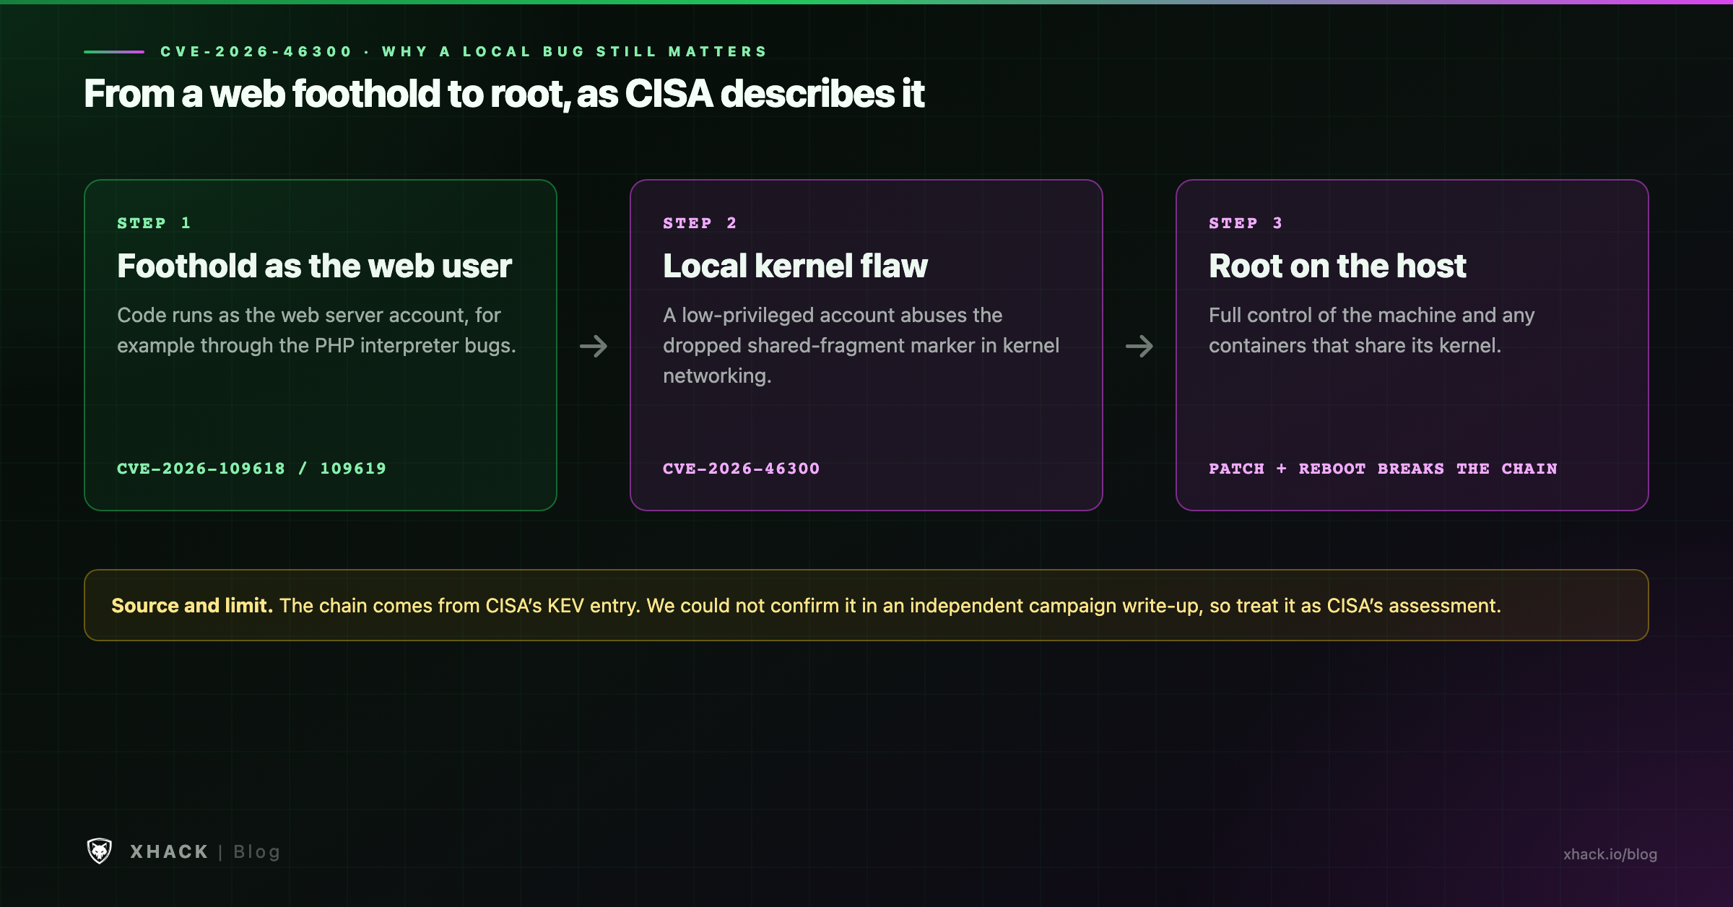Click the text "Code runs as the web server account"

point(292,315)
